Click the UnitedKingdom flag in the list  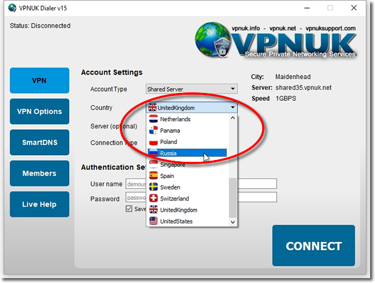154,210
